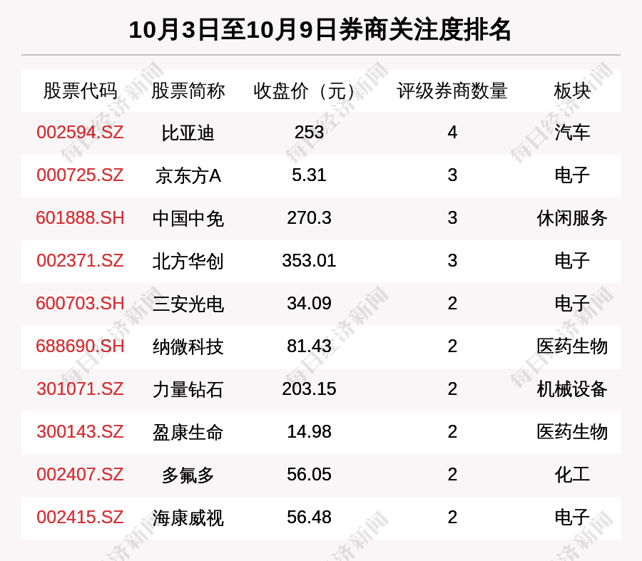Select the closing price 353.01
The image size is (642, 561).
point(309,261)
